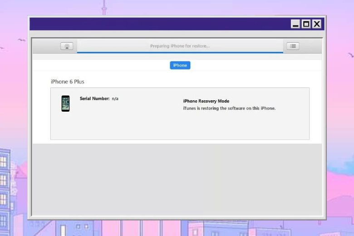Click the 'iPhone Recovery Mode' heading

click(206, 101)
